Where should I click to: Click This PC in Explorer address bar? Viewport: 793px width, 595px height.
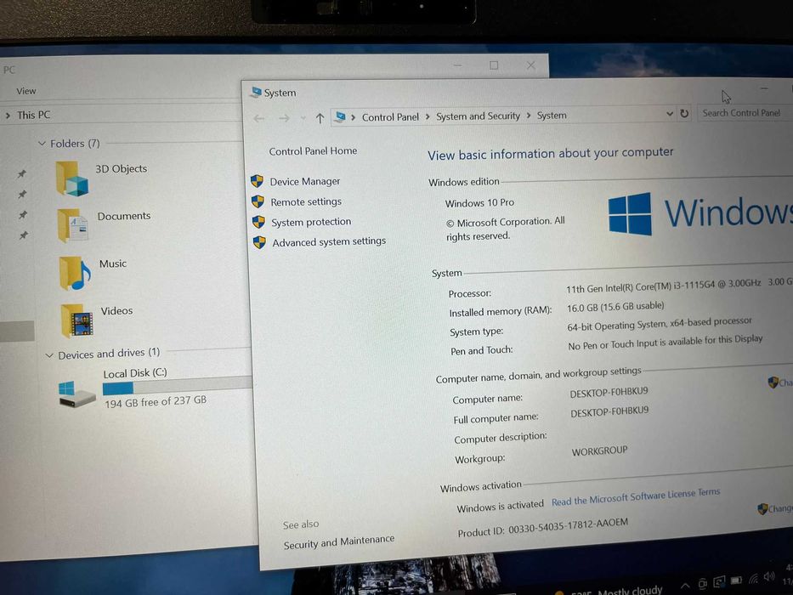33,115
